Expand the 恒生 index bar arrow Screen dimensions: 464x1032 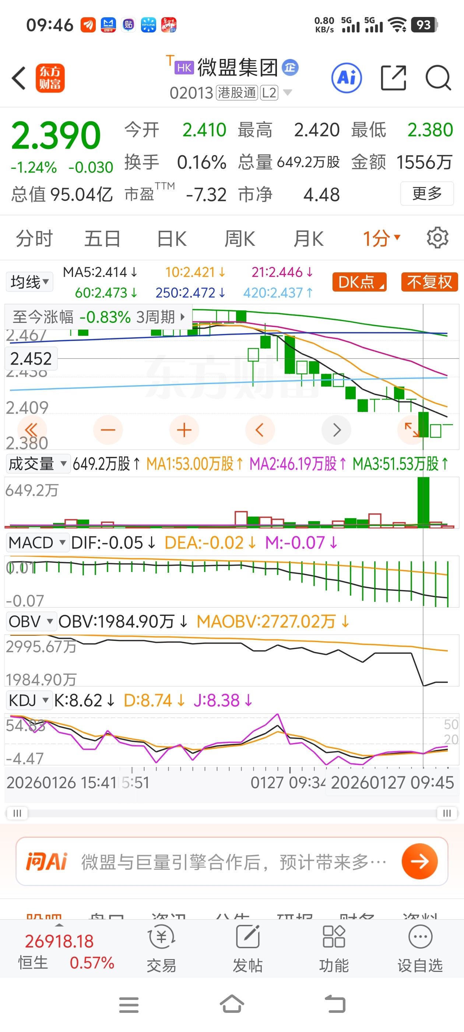coord(59,925)
